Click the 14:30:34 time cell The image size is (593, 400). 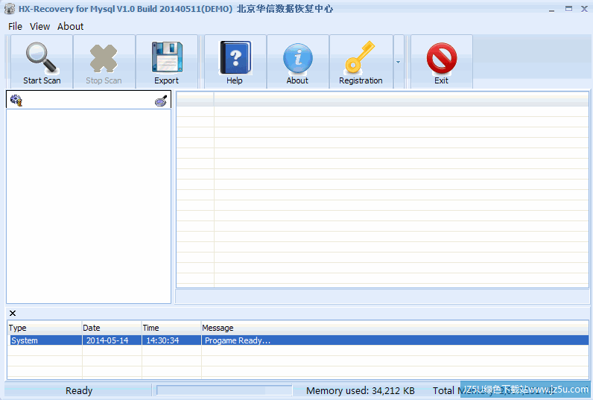171,340
